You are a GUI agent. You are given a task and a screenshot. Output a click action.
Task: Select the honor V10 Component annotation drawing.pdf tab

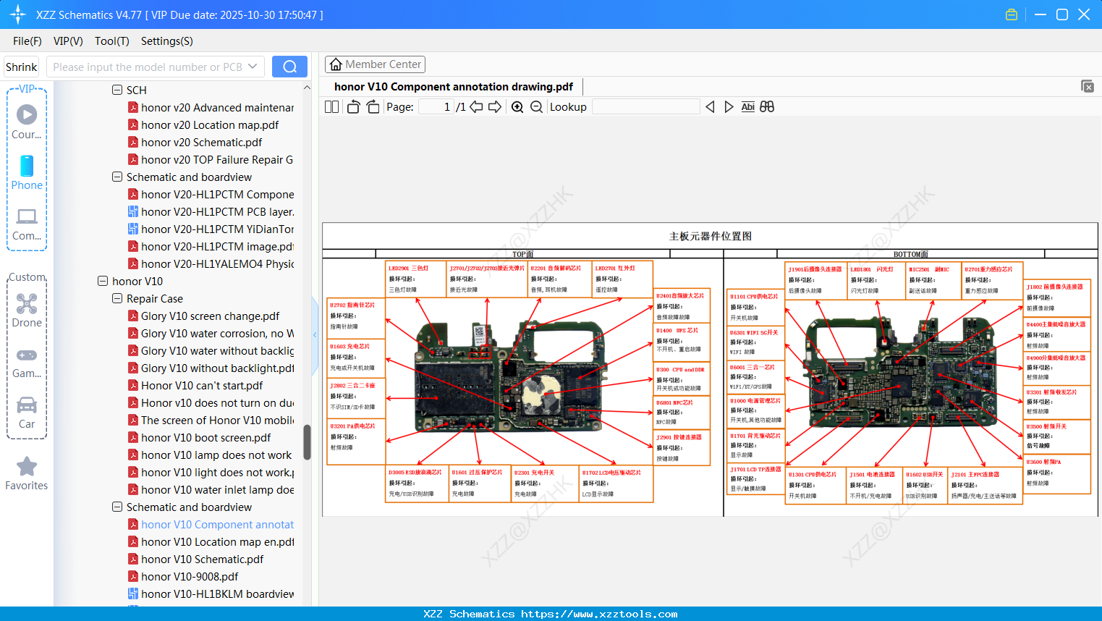pos(454,87)
